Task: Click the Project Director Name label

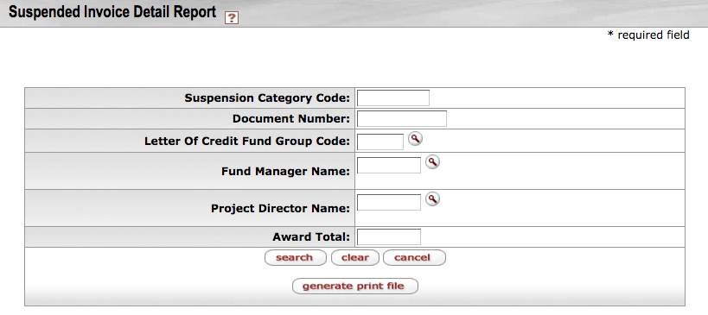Action: (x=280, y=209)
